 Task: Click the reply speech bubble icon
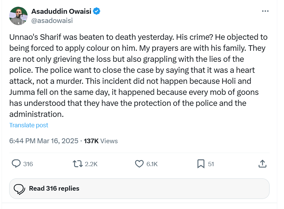16,164
